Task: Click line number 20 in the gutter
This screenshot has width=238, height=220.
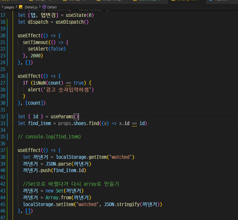Action: 3,36
